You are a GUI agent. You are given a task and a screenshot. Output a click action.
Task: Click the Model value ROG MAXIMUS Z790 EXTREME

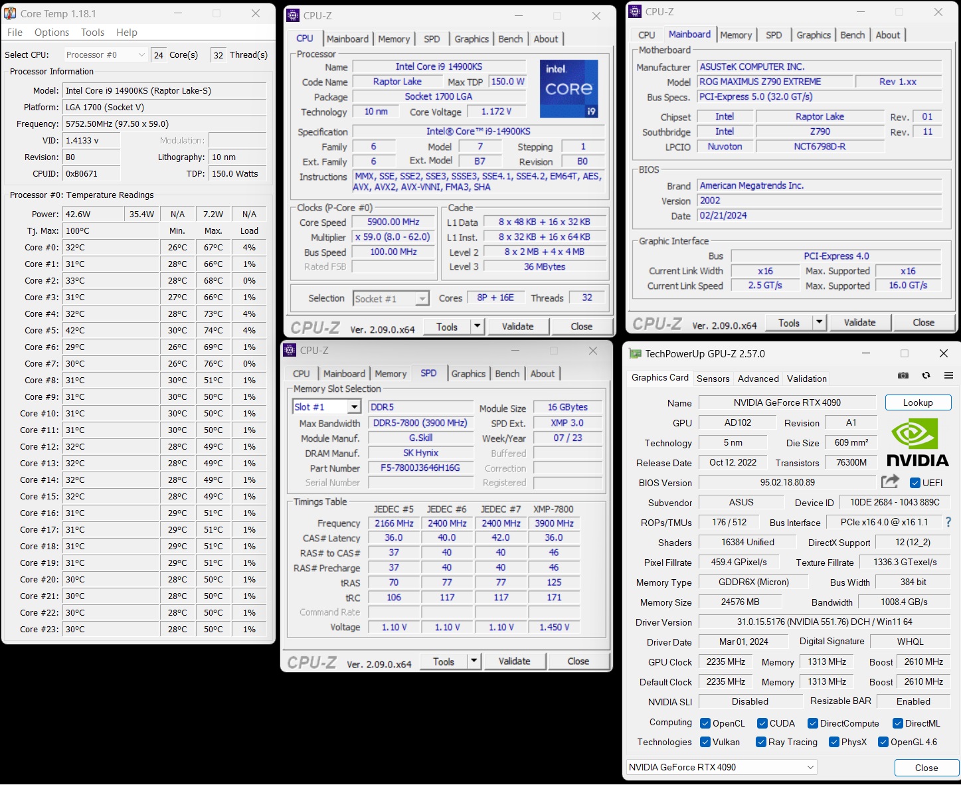pos(774,82)
